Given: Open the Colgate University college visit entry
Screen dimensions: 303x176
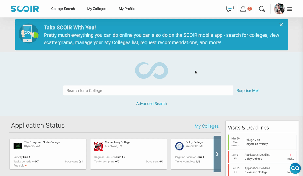Looking at the screenshot, I should point(262,142).
